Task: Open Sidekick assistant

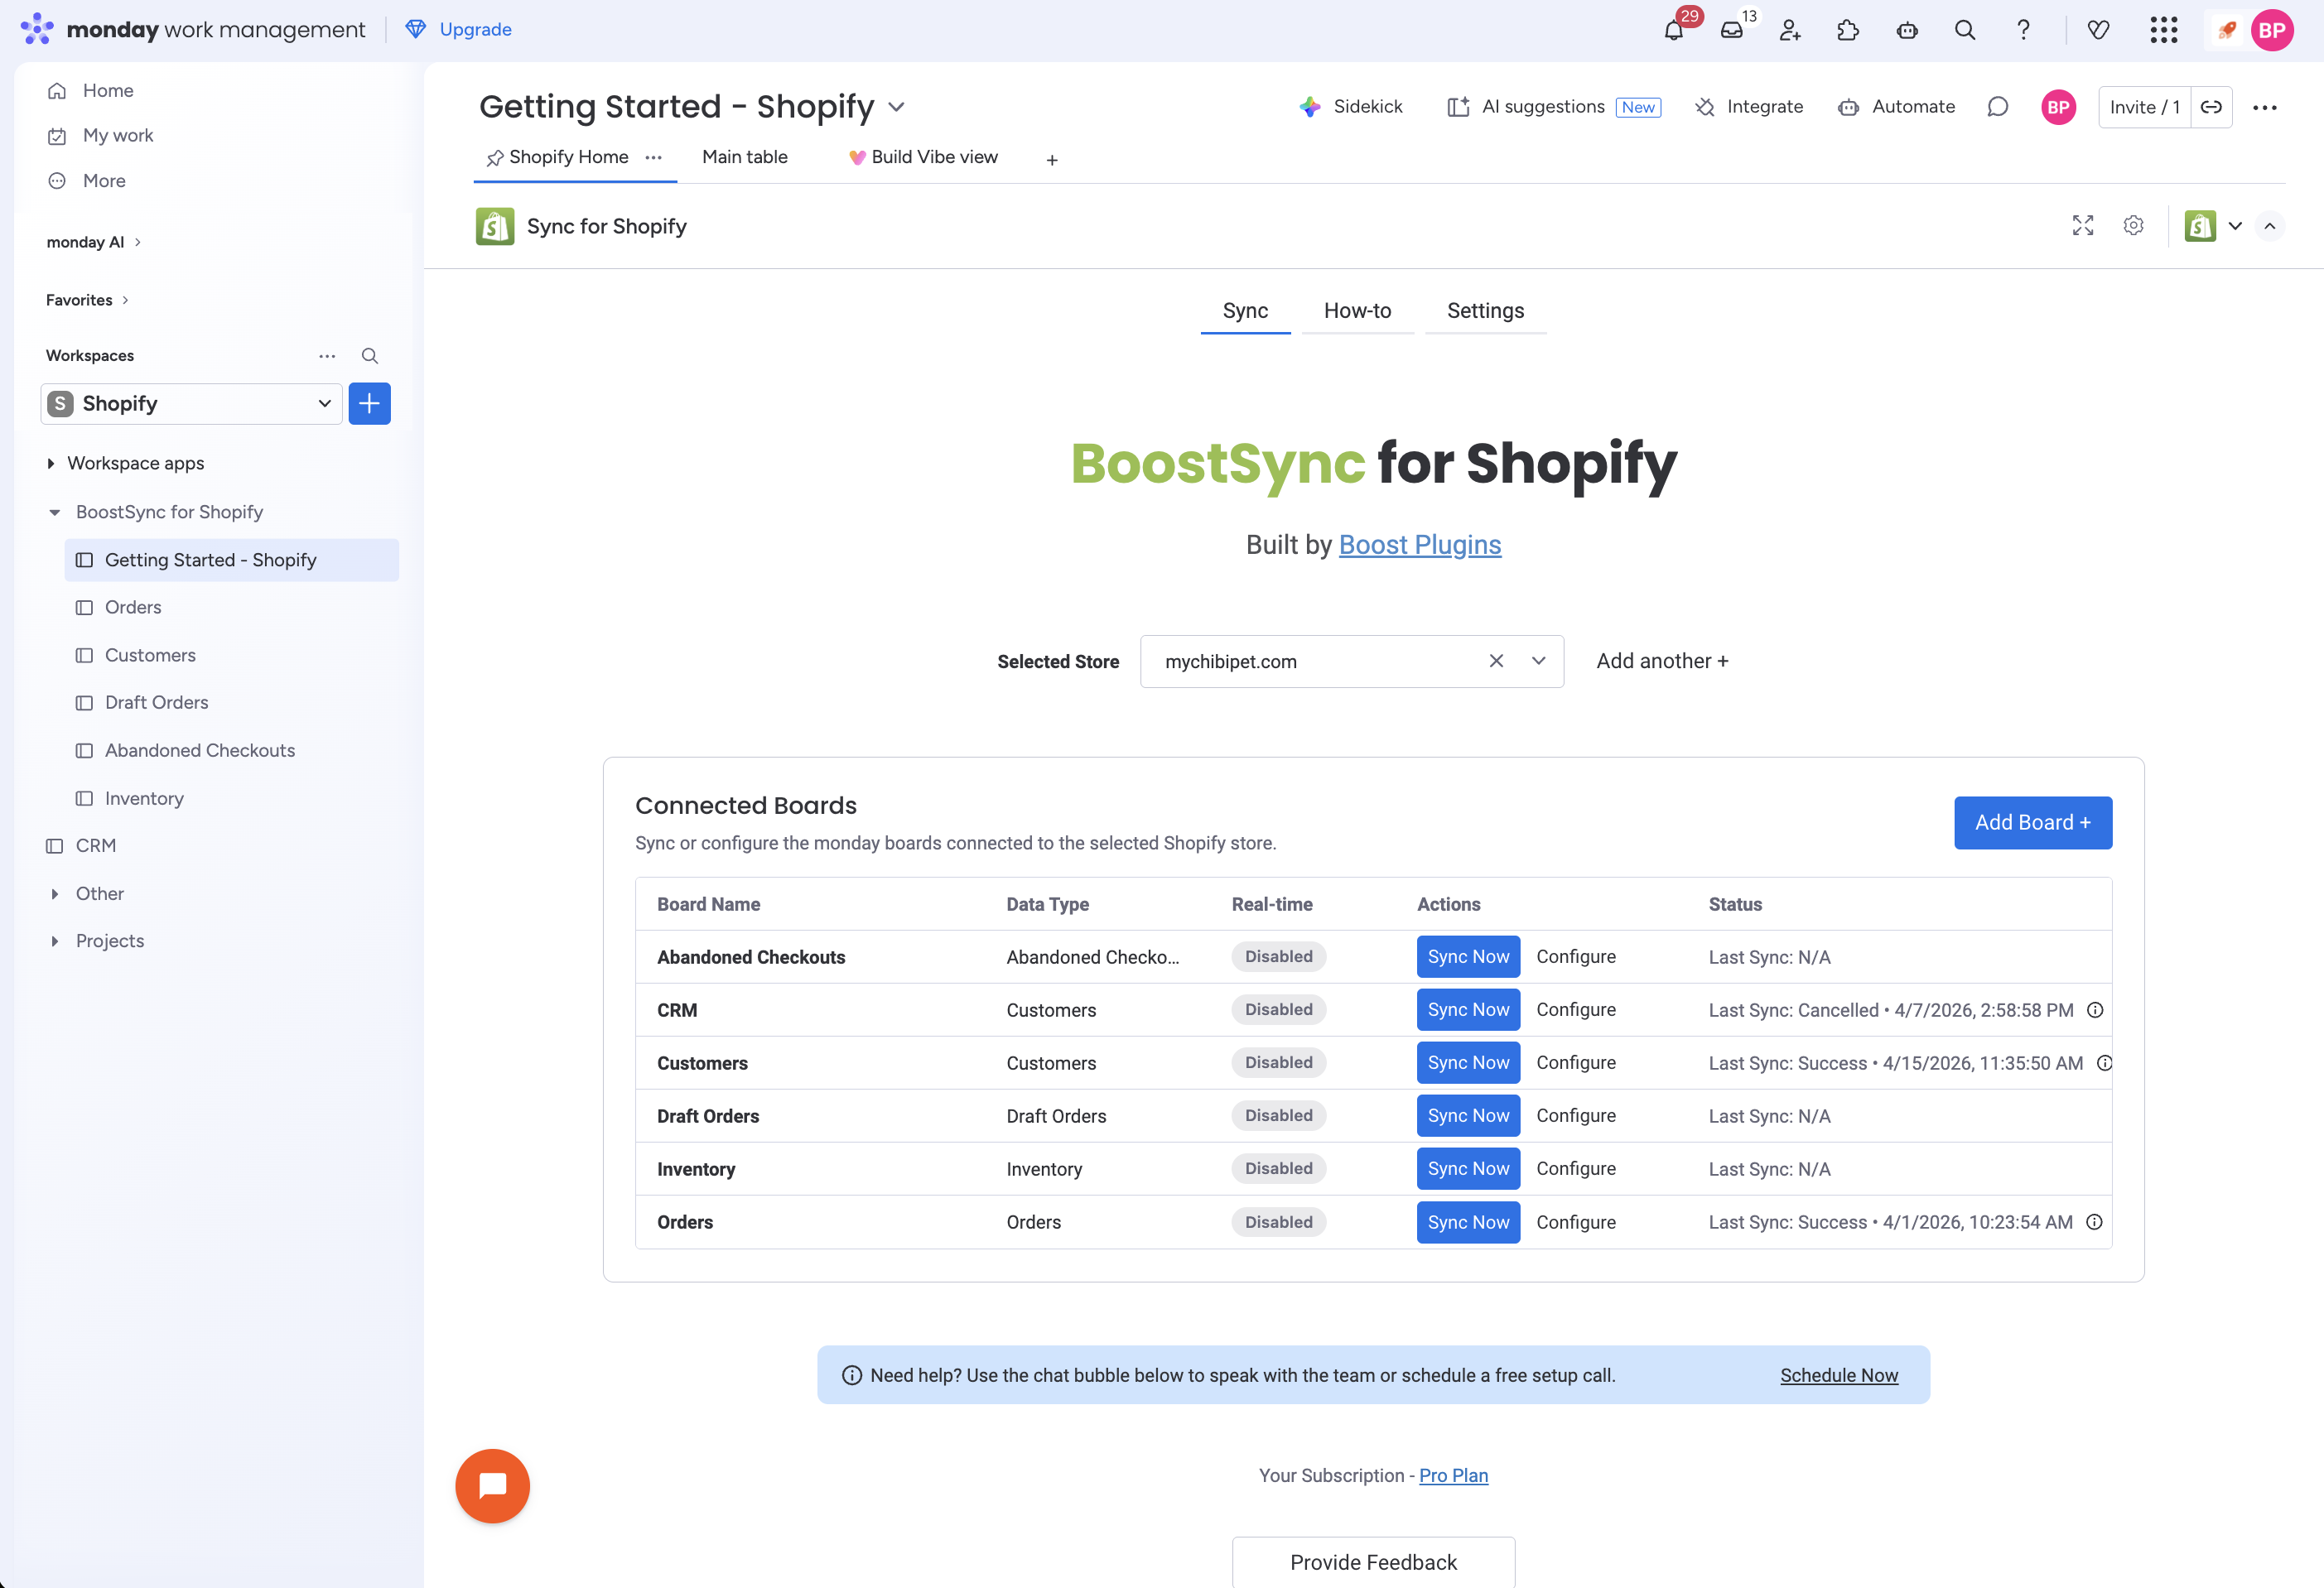Action: pyautogui.click(x=1351, y=107)
